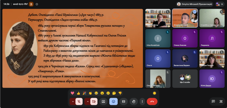Leave the call with red hang-up button
The image size is (227, 108).
pos(152,101)
